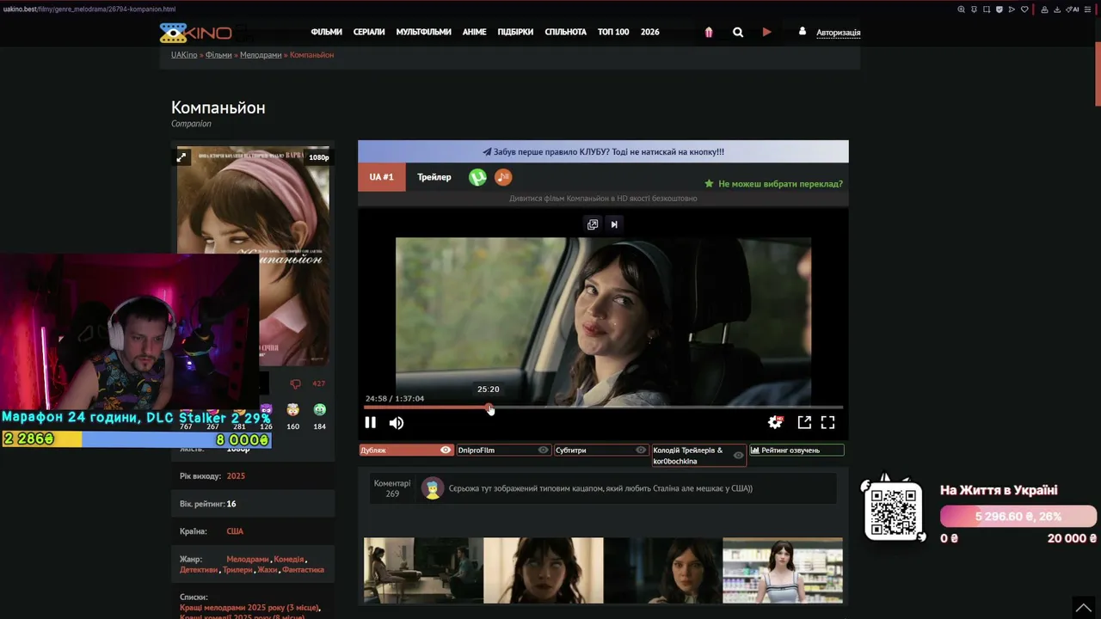Click the UAKino breadcrumb link

(x=184, y=55)
